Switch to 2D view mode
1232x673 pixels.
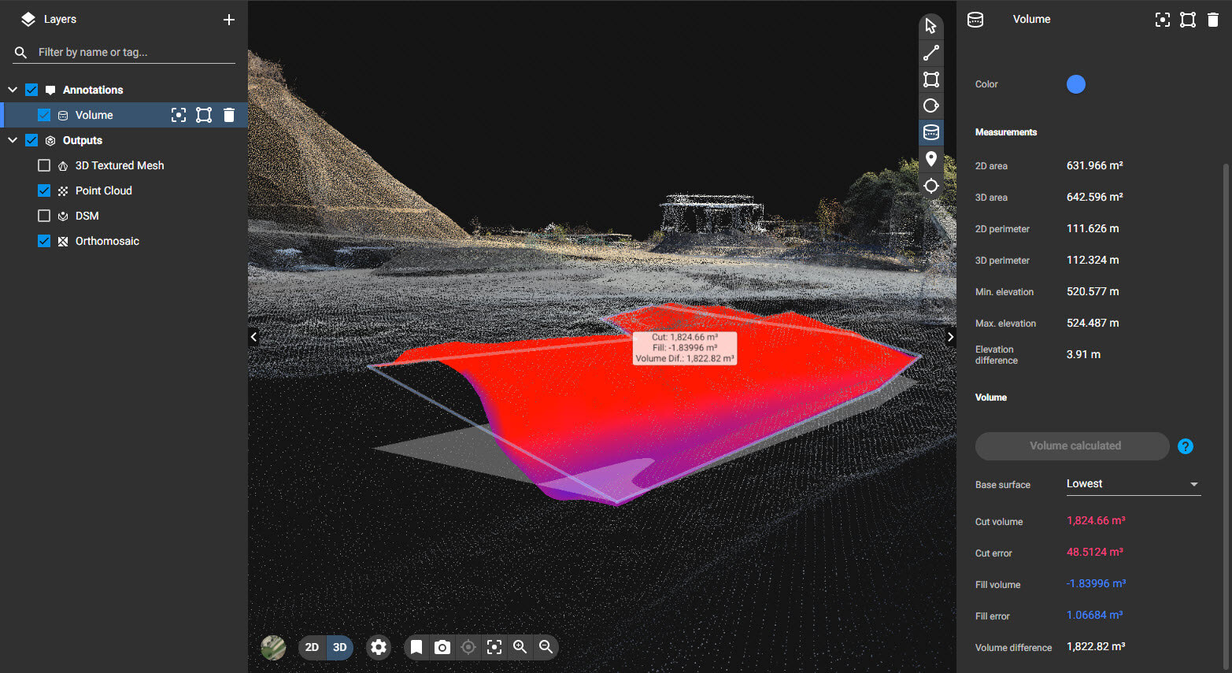312,647
